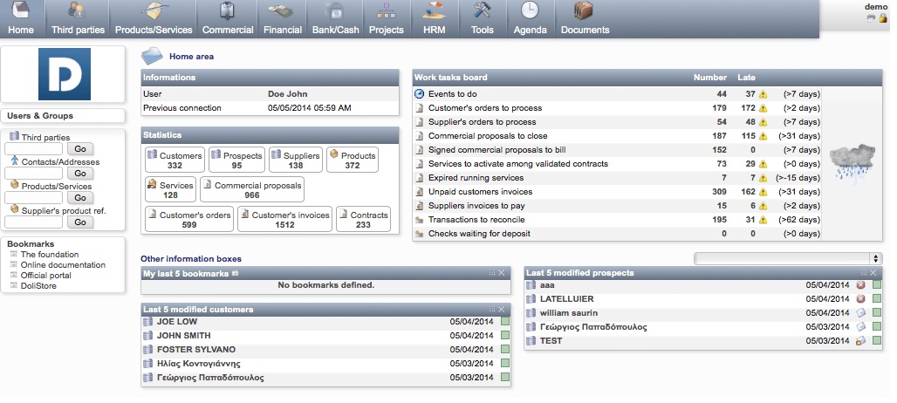Click drag handle of Last 5 modified prospects box
897x403 pixels.
(864, 273)
